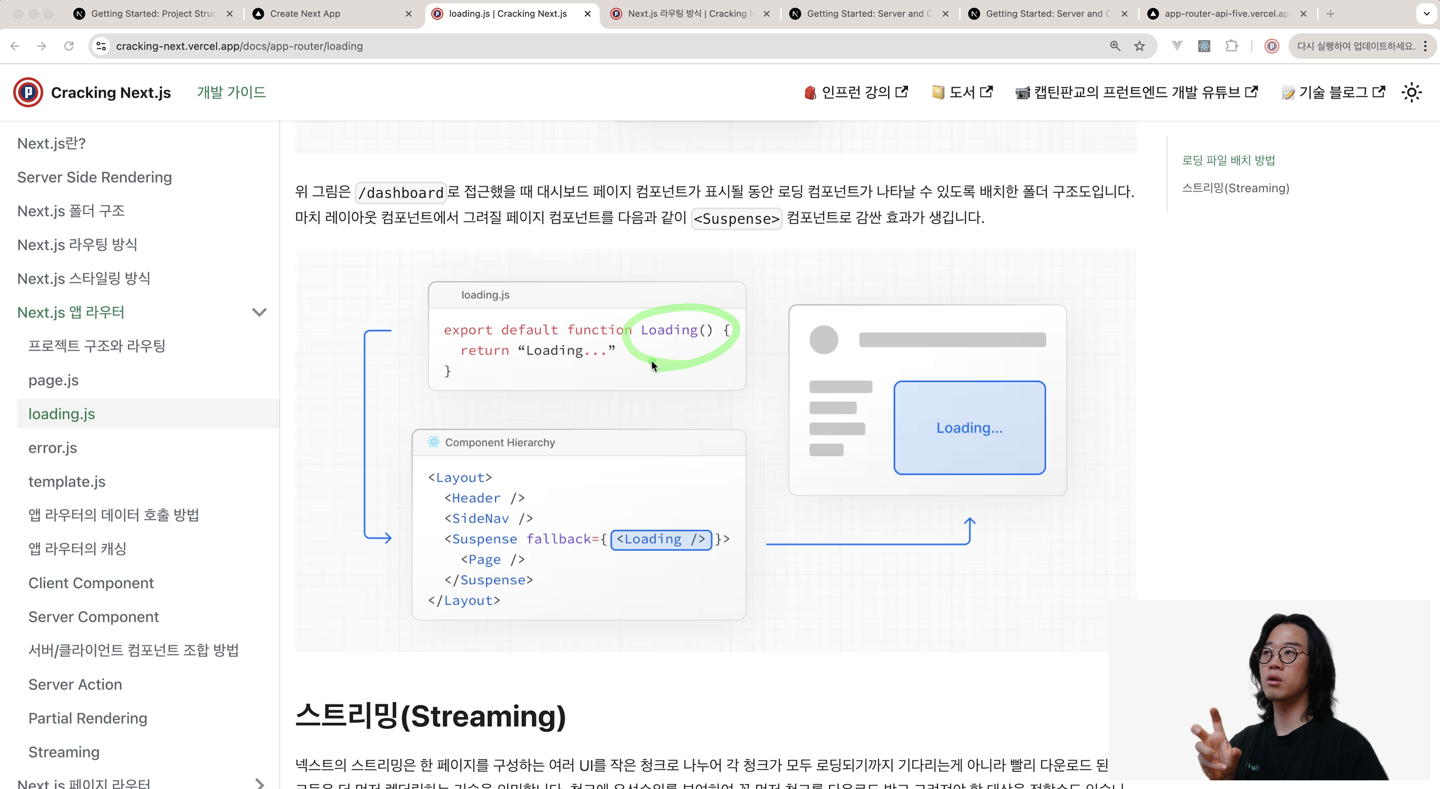The height and width of the screenshot is (789, 1440).
Task: Click the zoom magnifier in the address bar
Action: (x=1114, y=46)
